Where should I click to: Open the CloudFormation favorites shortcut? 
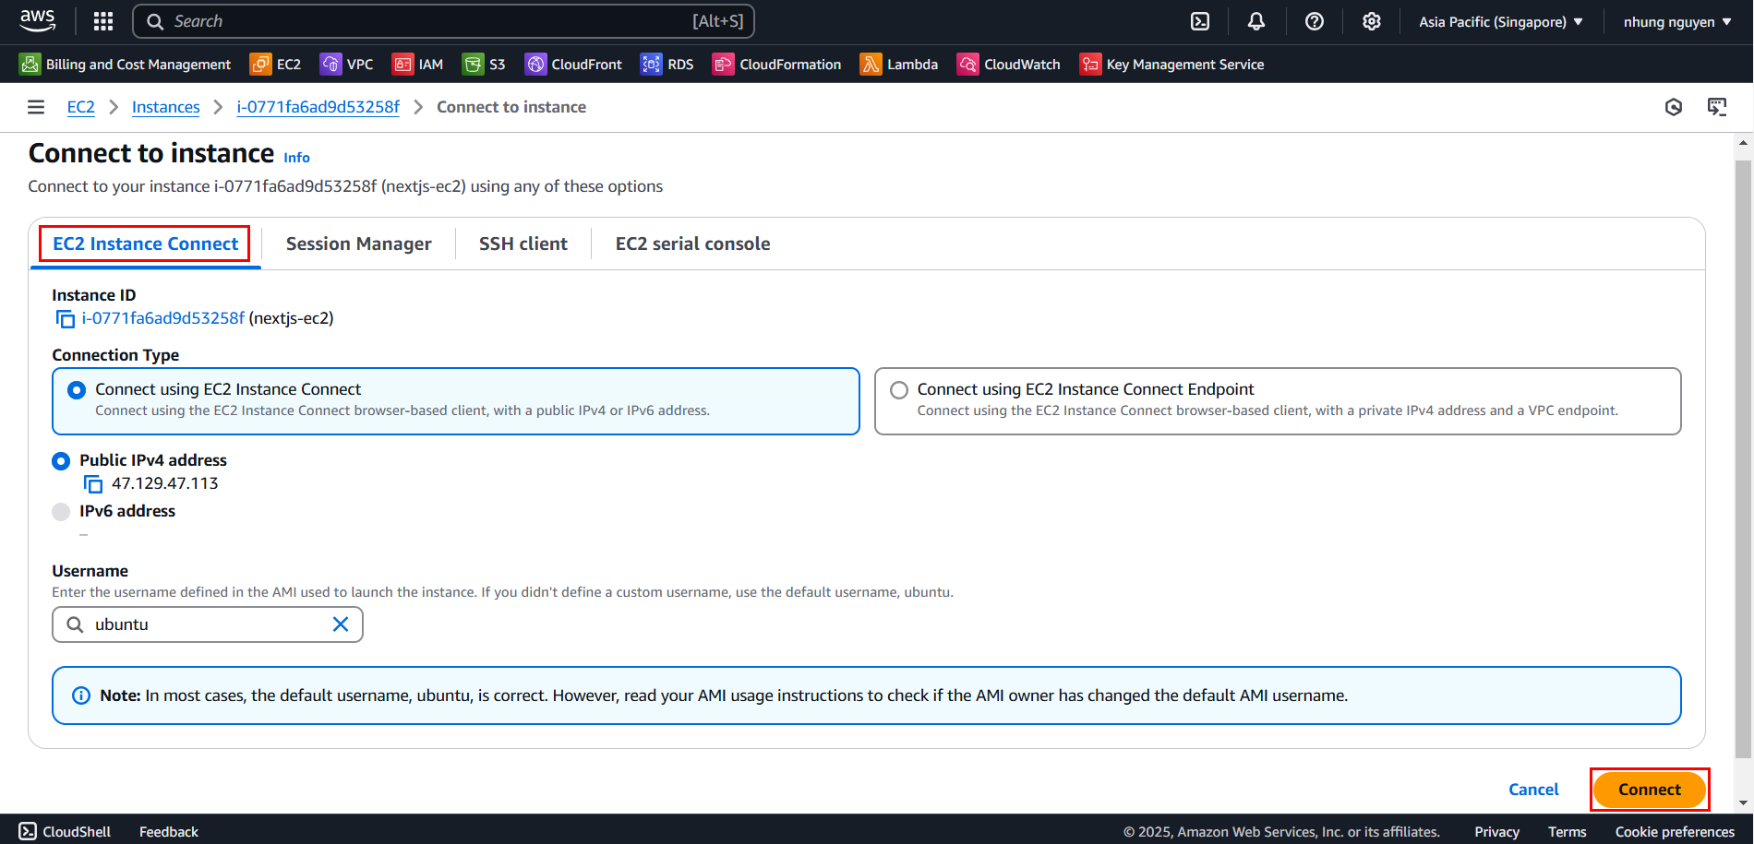coord(777,64)
